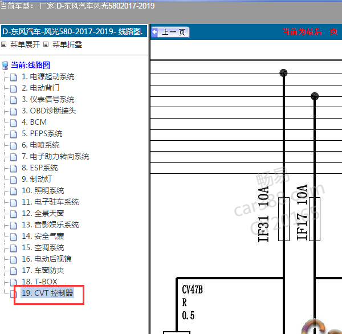
Task: Click the page icon beside 8. ESP系统
Action: (x=14, y=168)
